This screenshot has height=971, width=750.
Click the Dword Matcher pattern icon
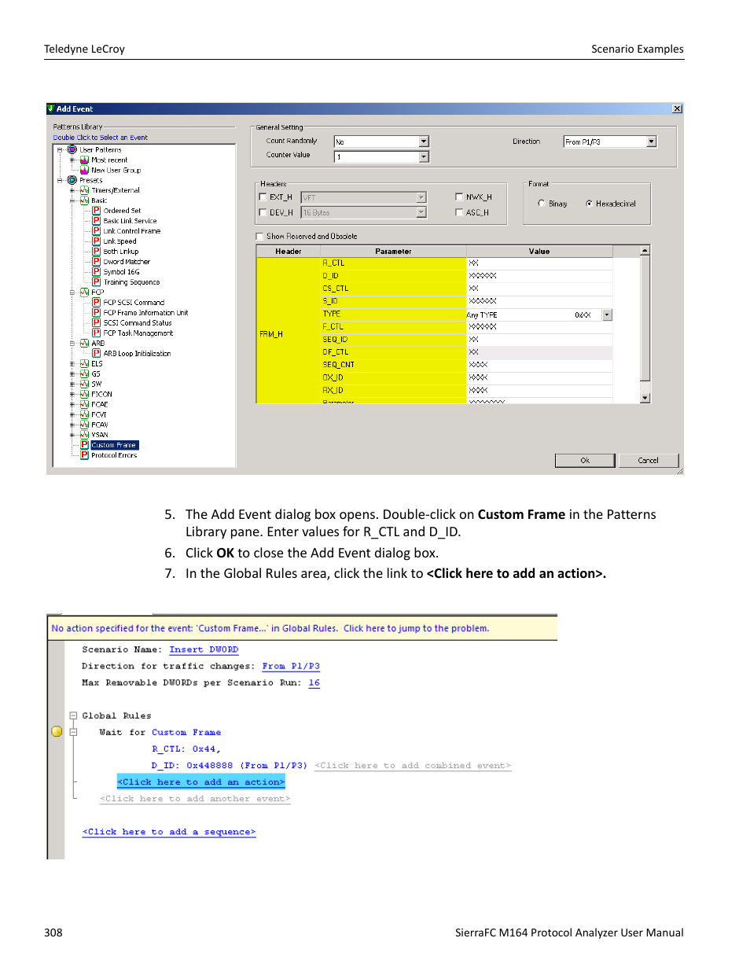97,262
